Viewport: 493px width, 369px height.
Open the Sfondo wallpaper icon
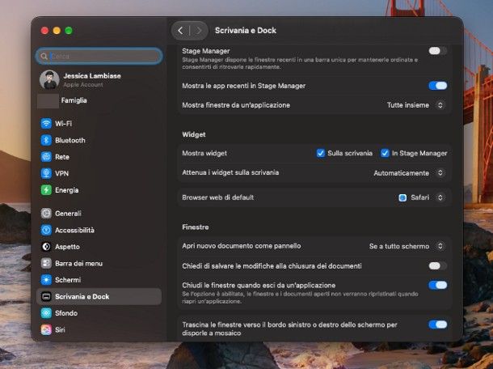(x=46, y=313)
